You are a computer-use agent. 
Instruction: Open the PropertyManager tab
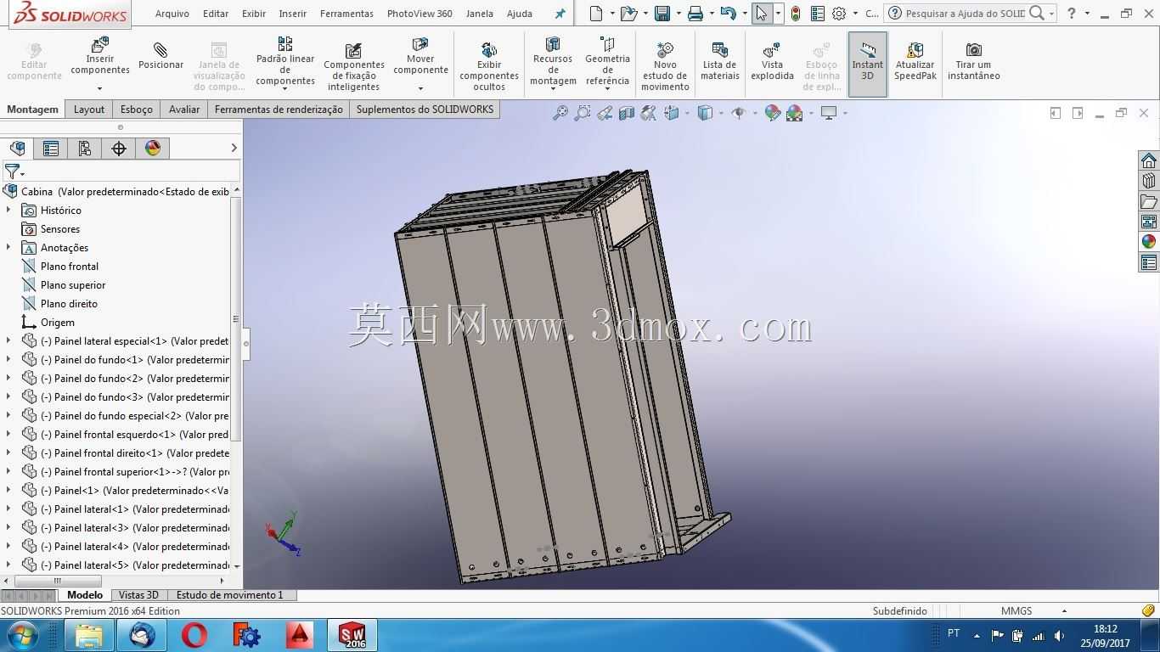coord(51,149)
